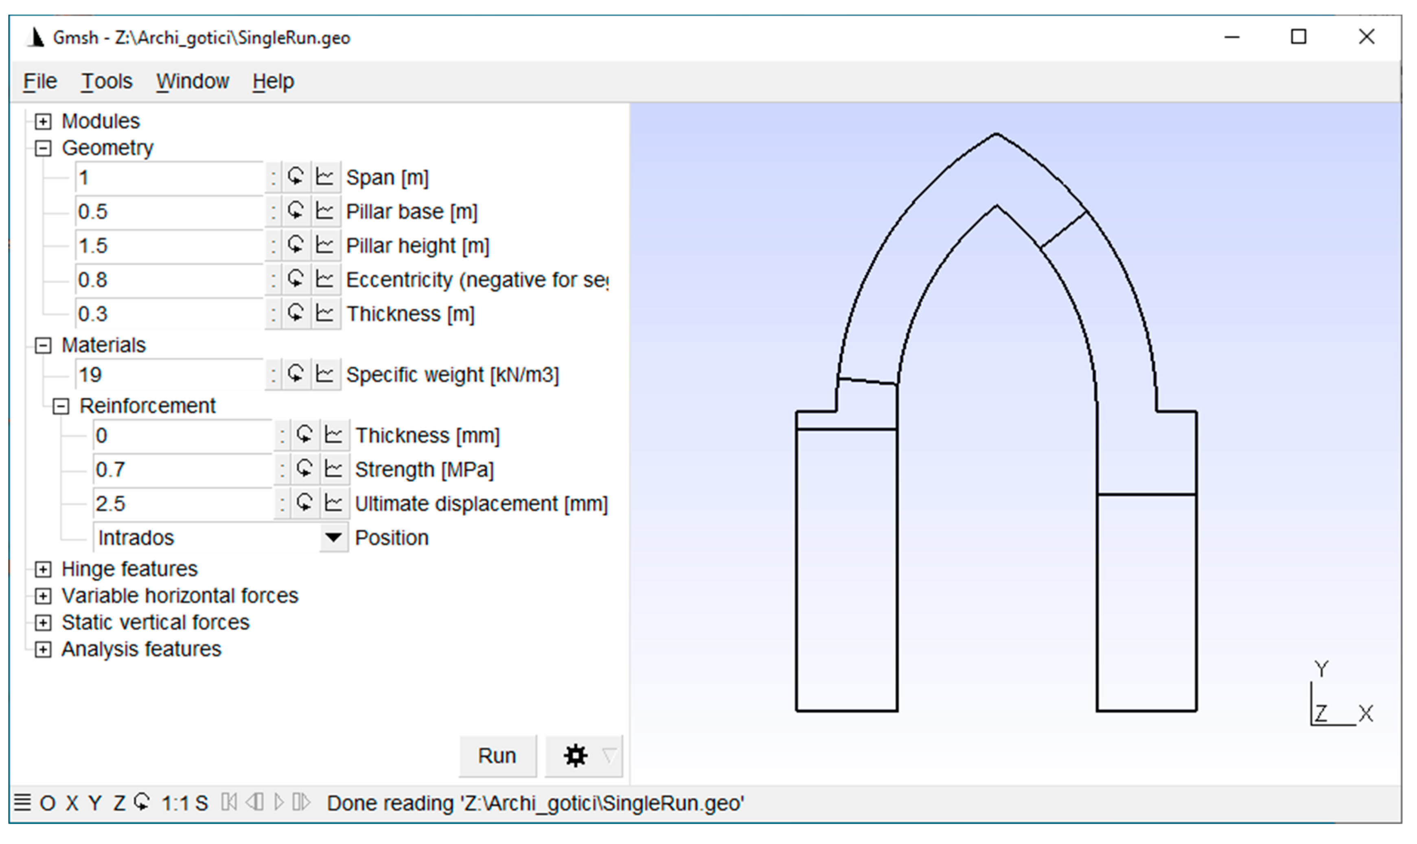Open the gear options next to Run
The height and width of the screenshot is (844, 1417).
pyautogui.click(x=576, y=756)
